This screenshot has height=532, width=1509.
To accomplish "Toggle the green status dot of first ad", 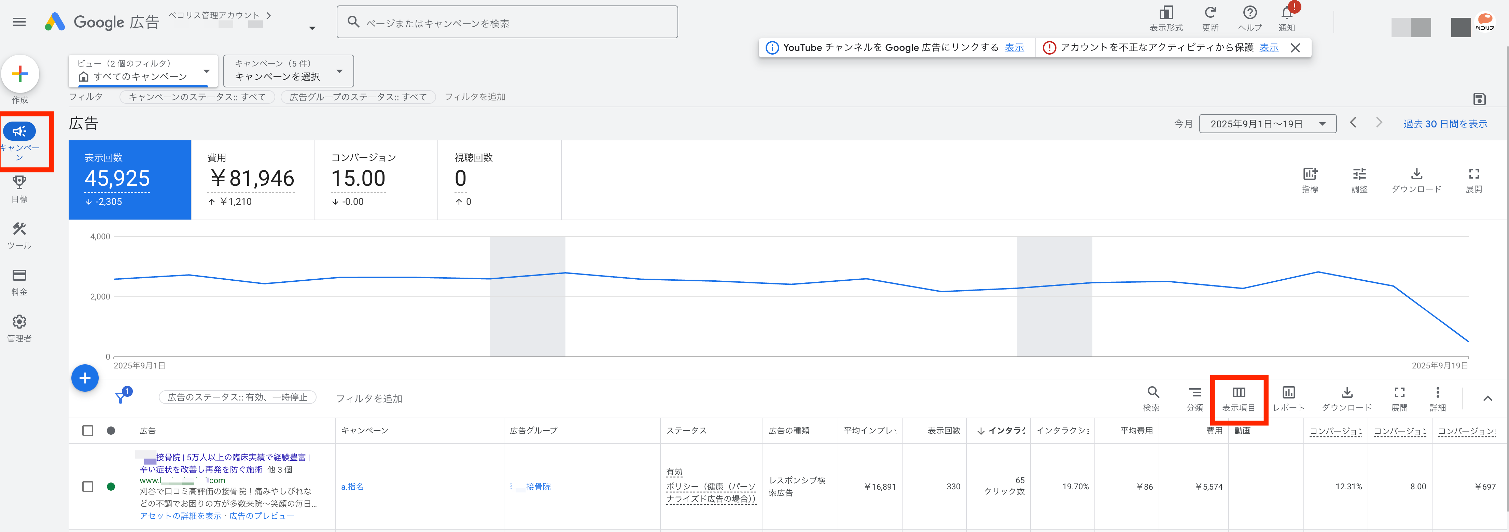I will point(111,486).
